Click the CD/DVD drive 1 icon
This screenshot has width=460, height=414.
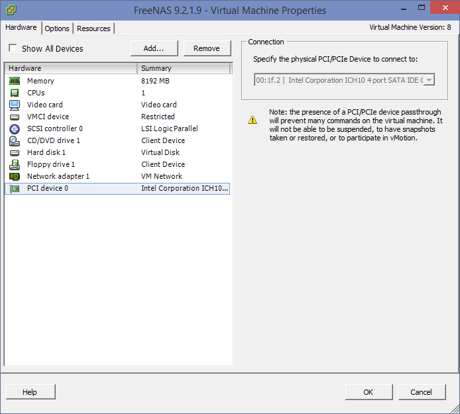(15, 140)
